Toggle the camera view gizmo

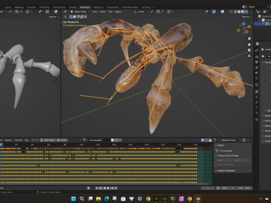[x=249, y=50]
